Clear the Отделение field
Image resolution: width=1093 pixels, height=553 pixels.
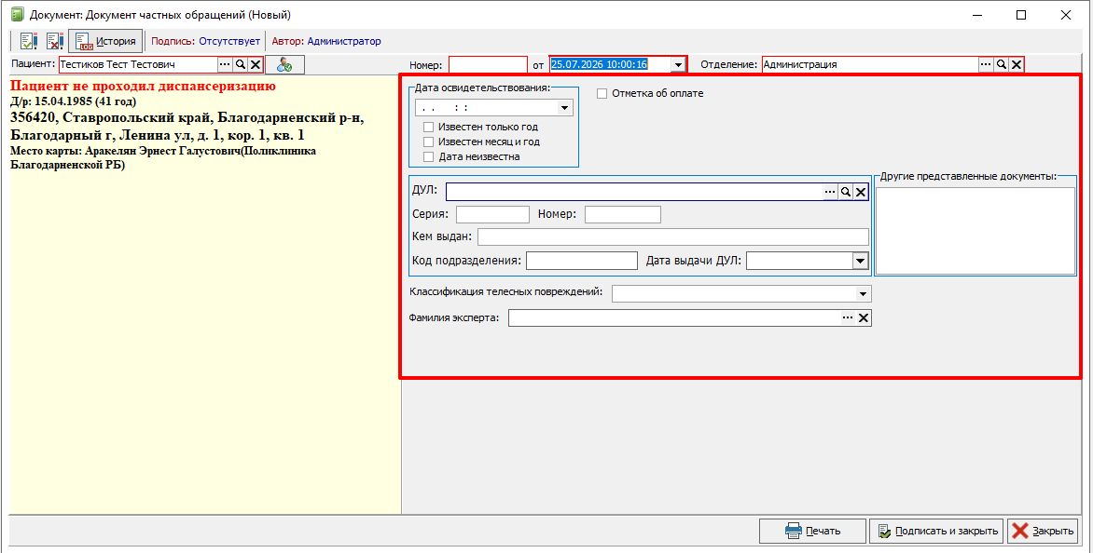(x=1017, y=64)
